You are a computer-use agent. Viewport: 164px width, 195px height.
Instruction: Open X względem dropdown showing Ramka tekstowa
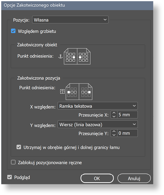point(98,106)
